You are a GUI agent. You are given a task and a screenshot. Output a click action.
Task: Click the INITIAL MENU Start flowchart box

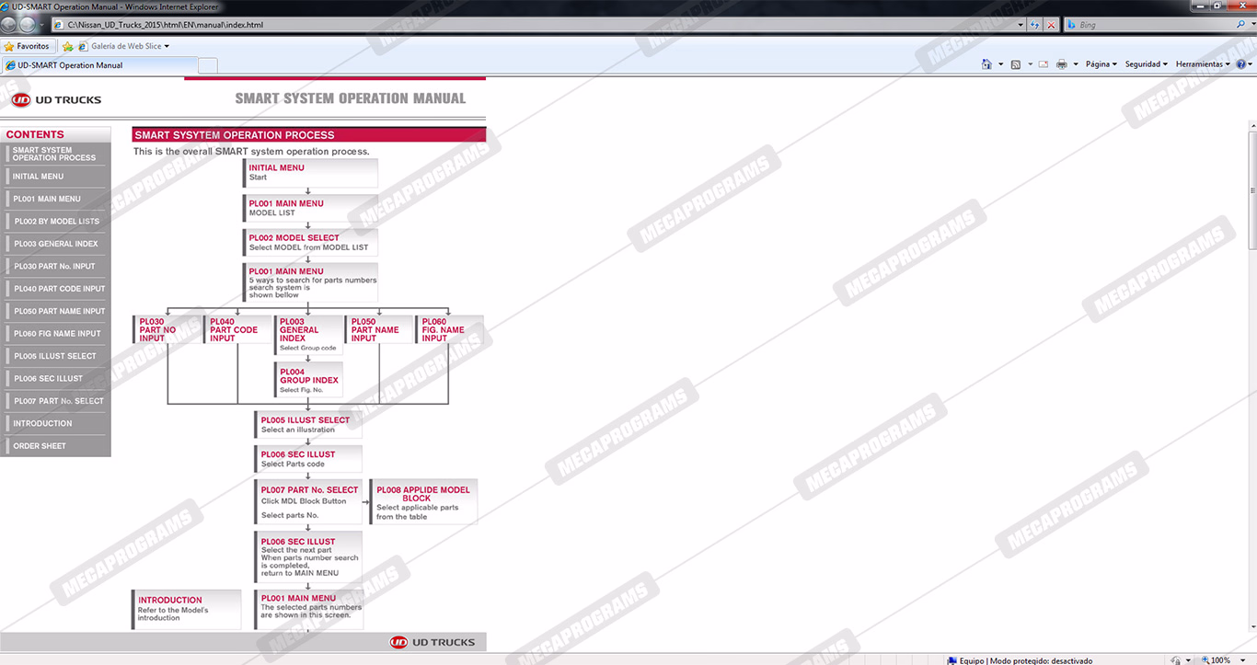point(311,173)
